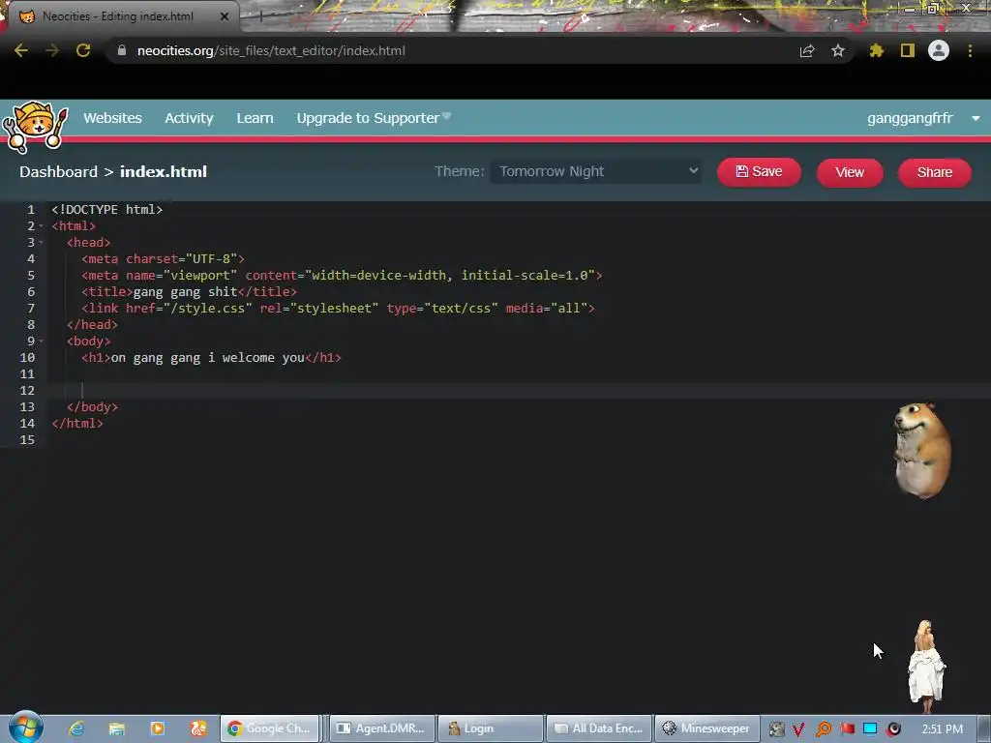Switch to Login taskbar window
Viewport: 991px width, 743px height.
click(491, 728)
